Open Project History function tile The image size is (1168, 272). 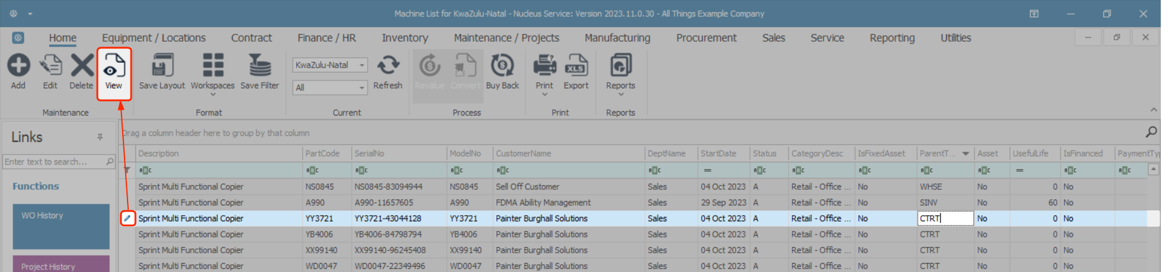[61, 265]
